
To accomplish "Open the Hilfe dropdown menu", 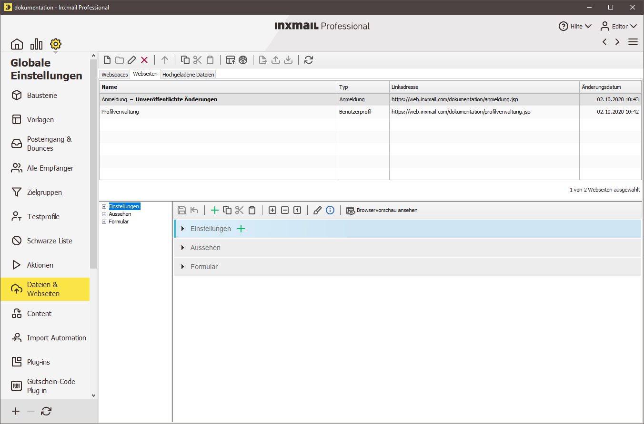I will pos(575,26).
